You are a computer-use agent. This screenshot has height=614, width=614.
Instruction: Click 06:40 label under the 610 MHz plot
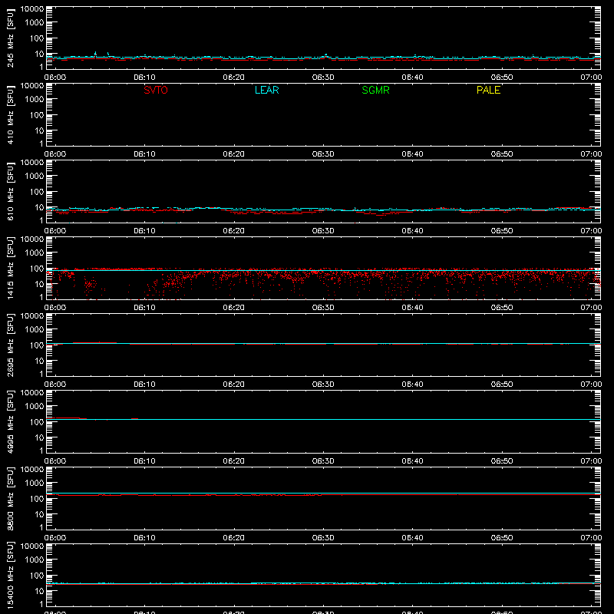tap(412, 231)
